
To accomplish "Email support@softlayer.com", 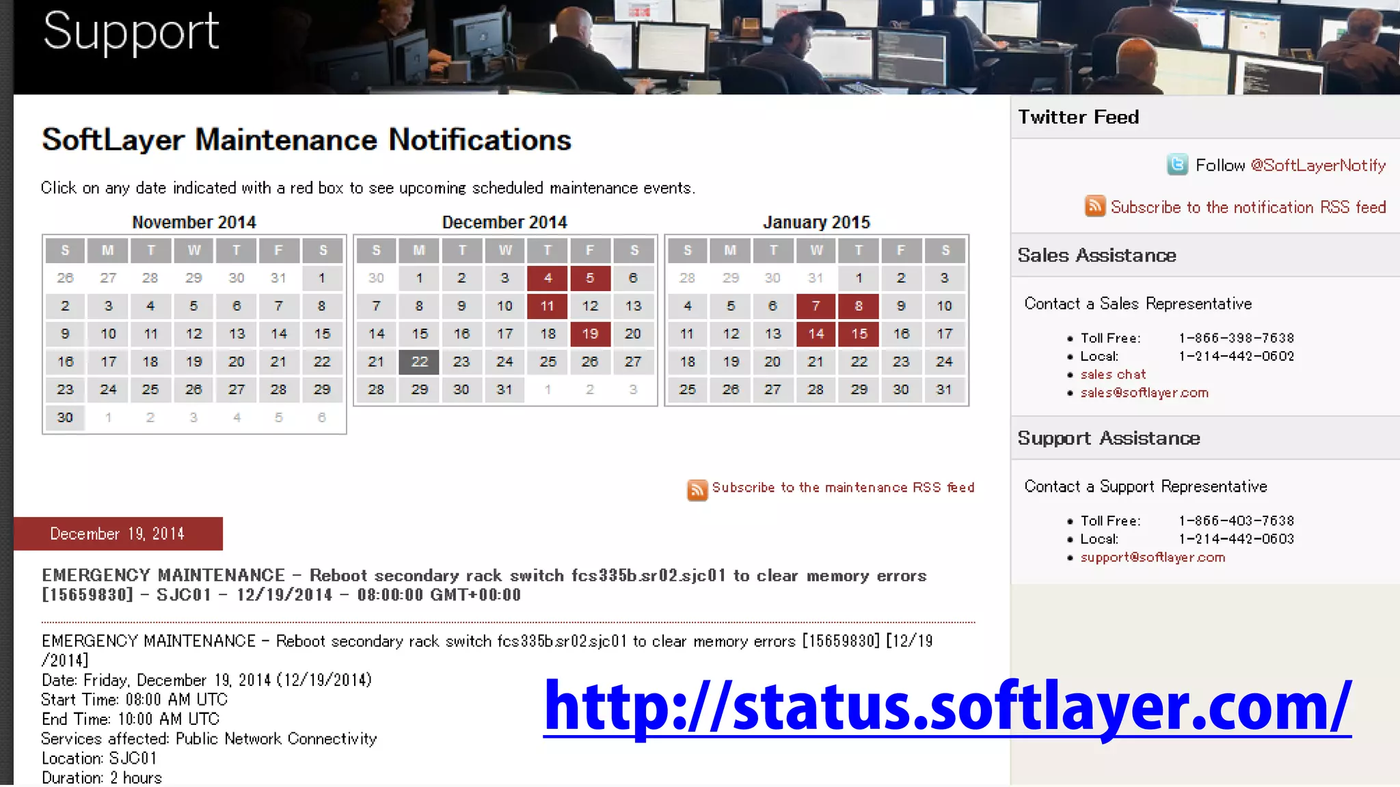I will [x=1153, y=557].
